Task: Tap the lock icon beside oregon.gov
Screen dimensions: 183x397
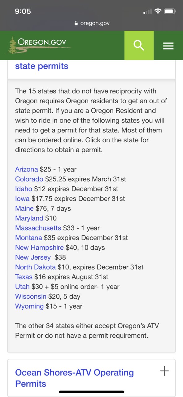Action: point(76,23)
